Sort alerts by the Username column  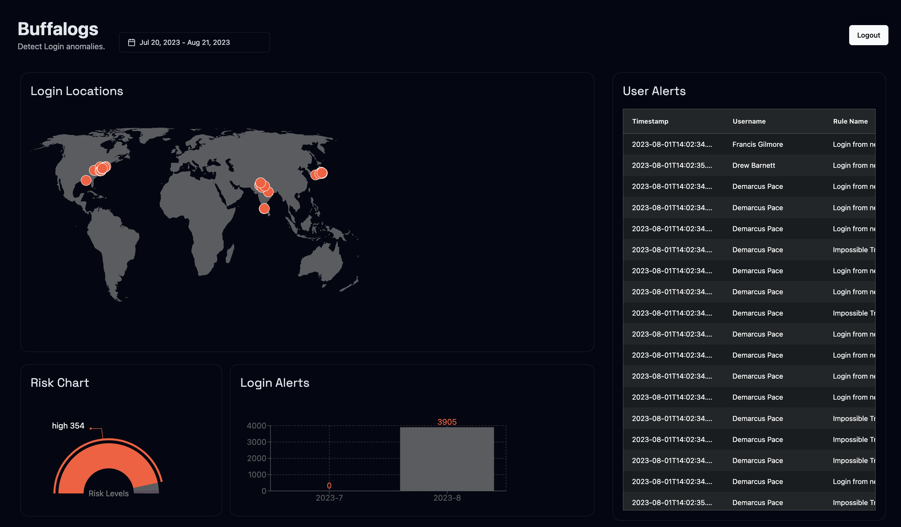click(x=749, y=121)
